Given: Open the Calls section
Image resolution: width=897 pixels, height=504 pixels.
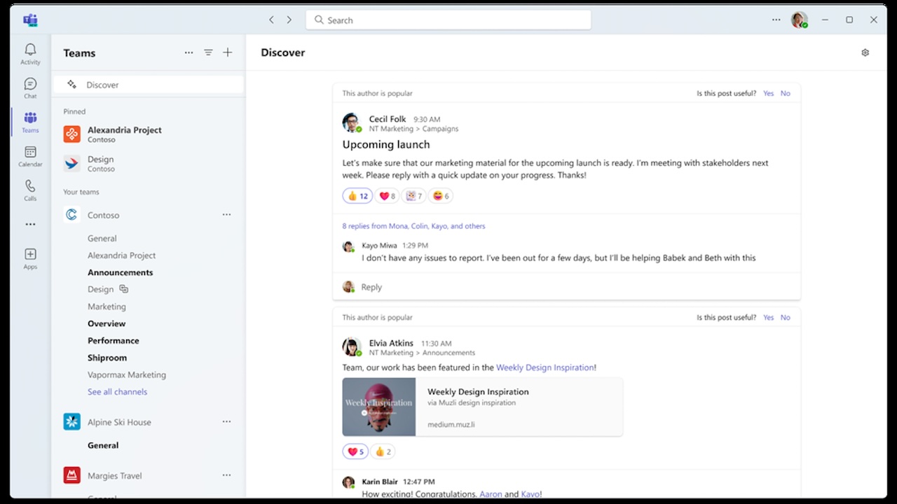Looking at the screenshot, I should tap(29, 189).
